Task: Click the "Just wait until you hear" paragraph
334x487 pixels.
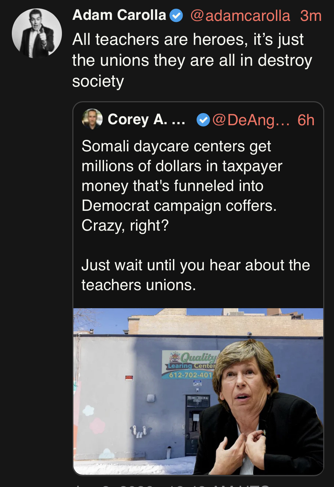Action: tap(196, 275)
